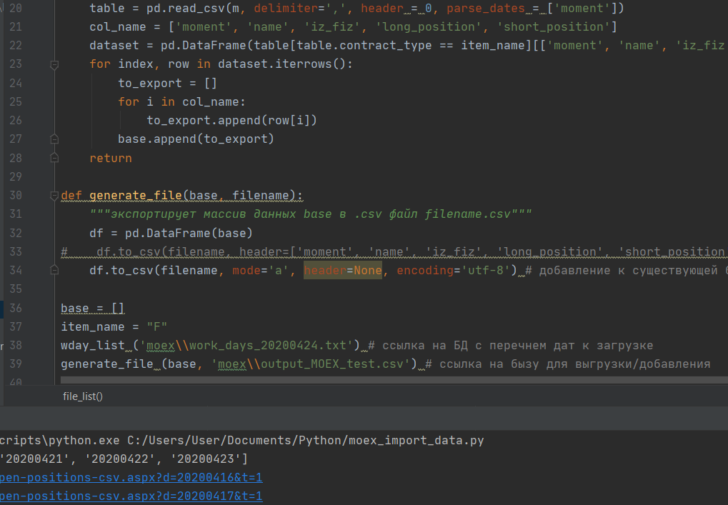This screenshot has height=505, width=728.
Task: Open the open-positions link for d=20200416
Action: tap(131, 478)
